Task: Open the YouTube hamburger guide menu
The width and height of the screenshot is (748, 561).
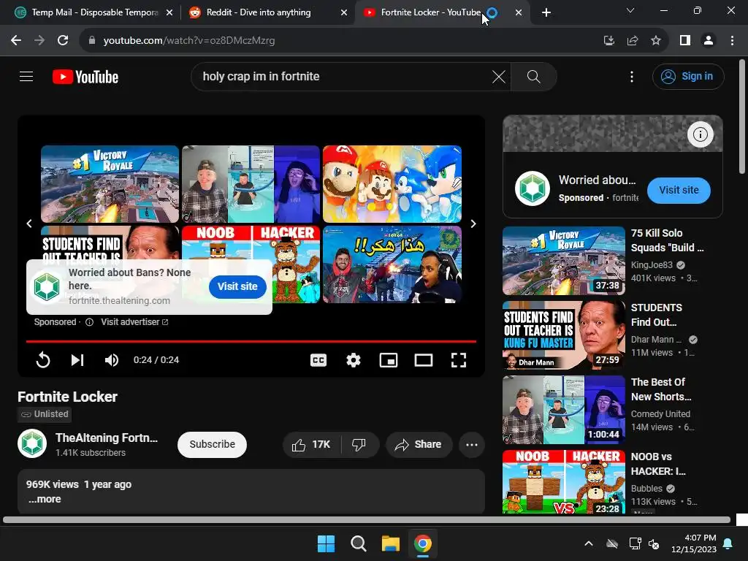Action: [x=26, y=76]
